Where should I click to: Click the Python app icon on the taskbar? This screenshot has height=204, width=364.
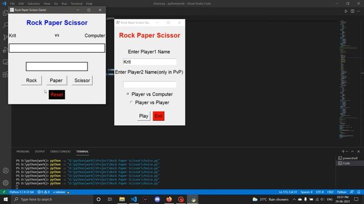(x=193, y=199)
